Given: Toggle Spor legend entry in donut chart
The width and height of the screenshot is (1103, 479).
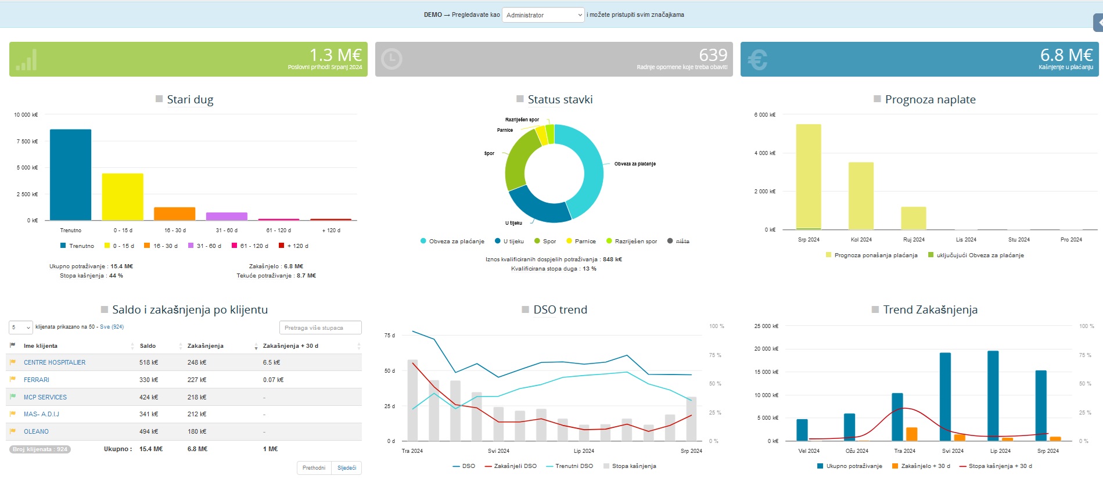Looking at the screenshot, I should (545, 241).
